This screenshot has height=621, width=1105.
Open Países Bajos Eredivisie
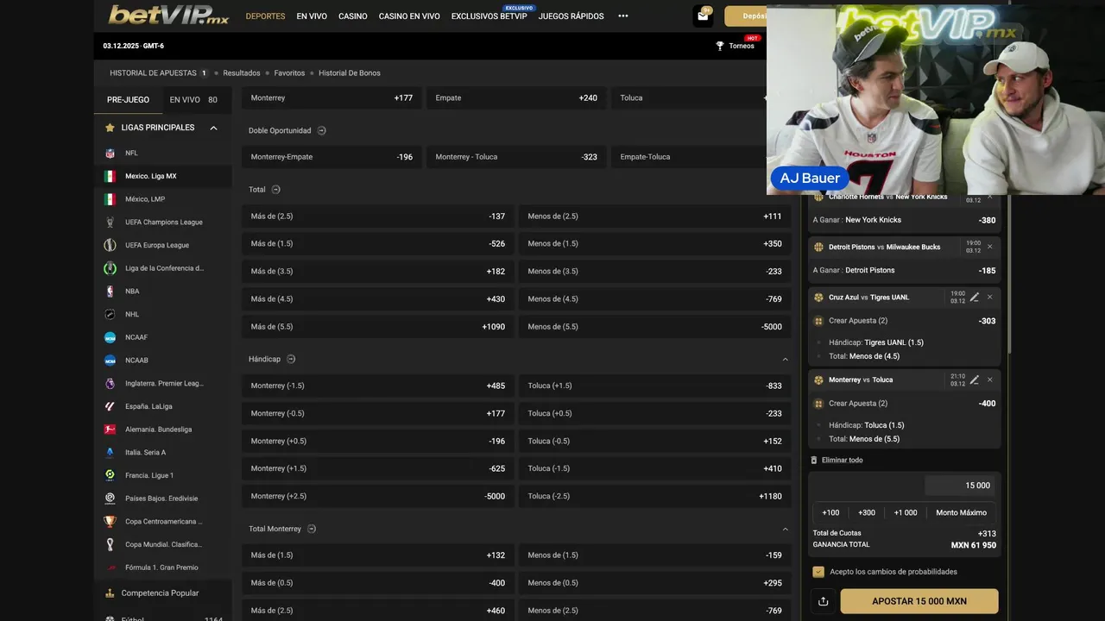click(163, 499)
